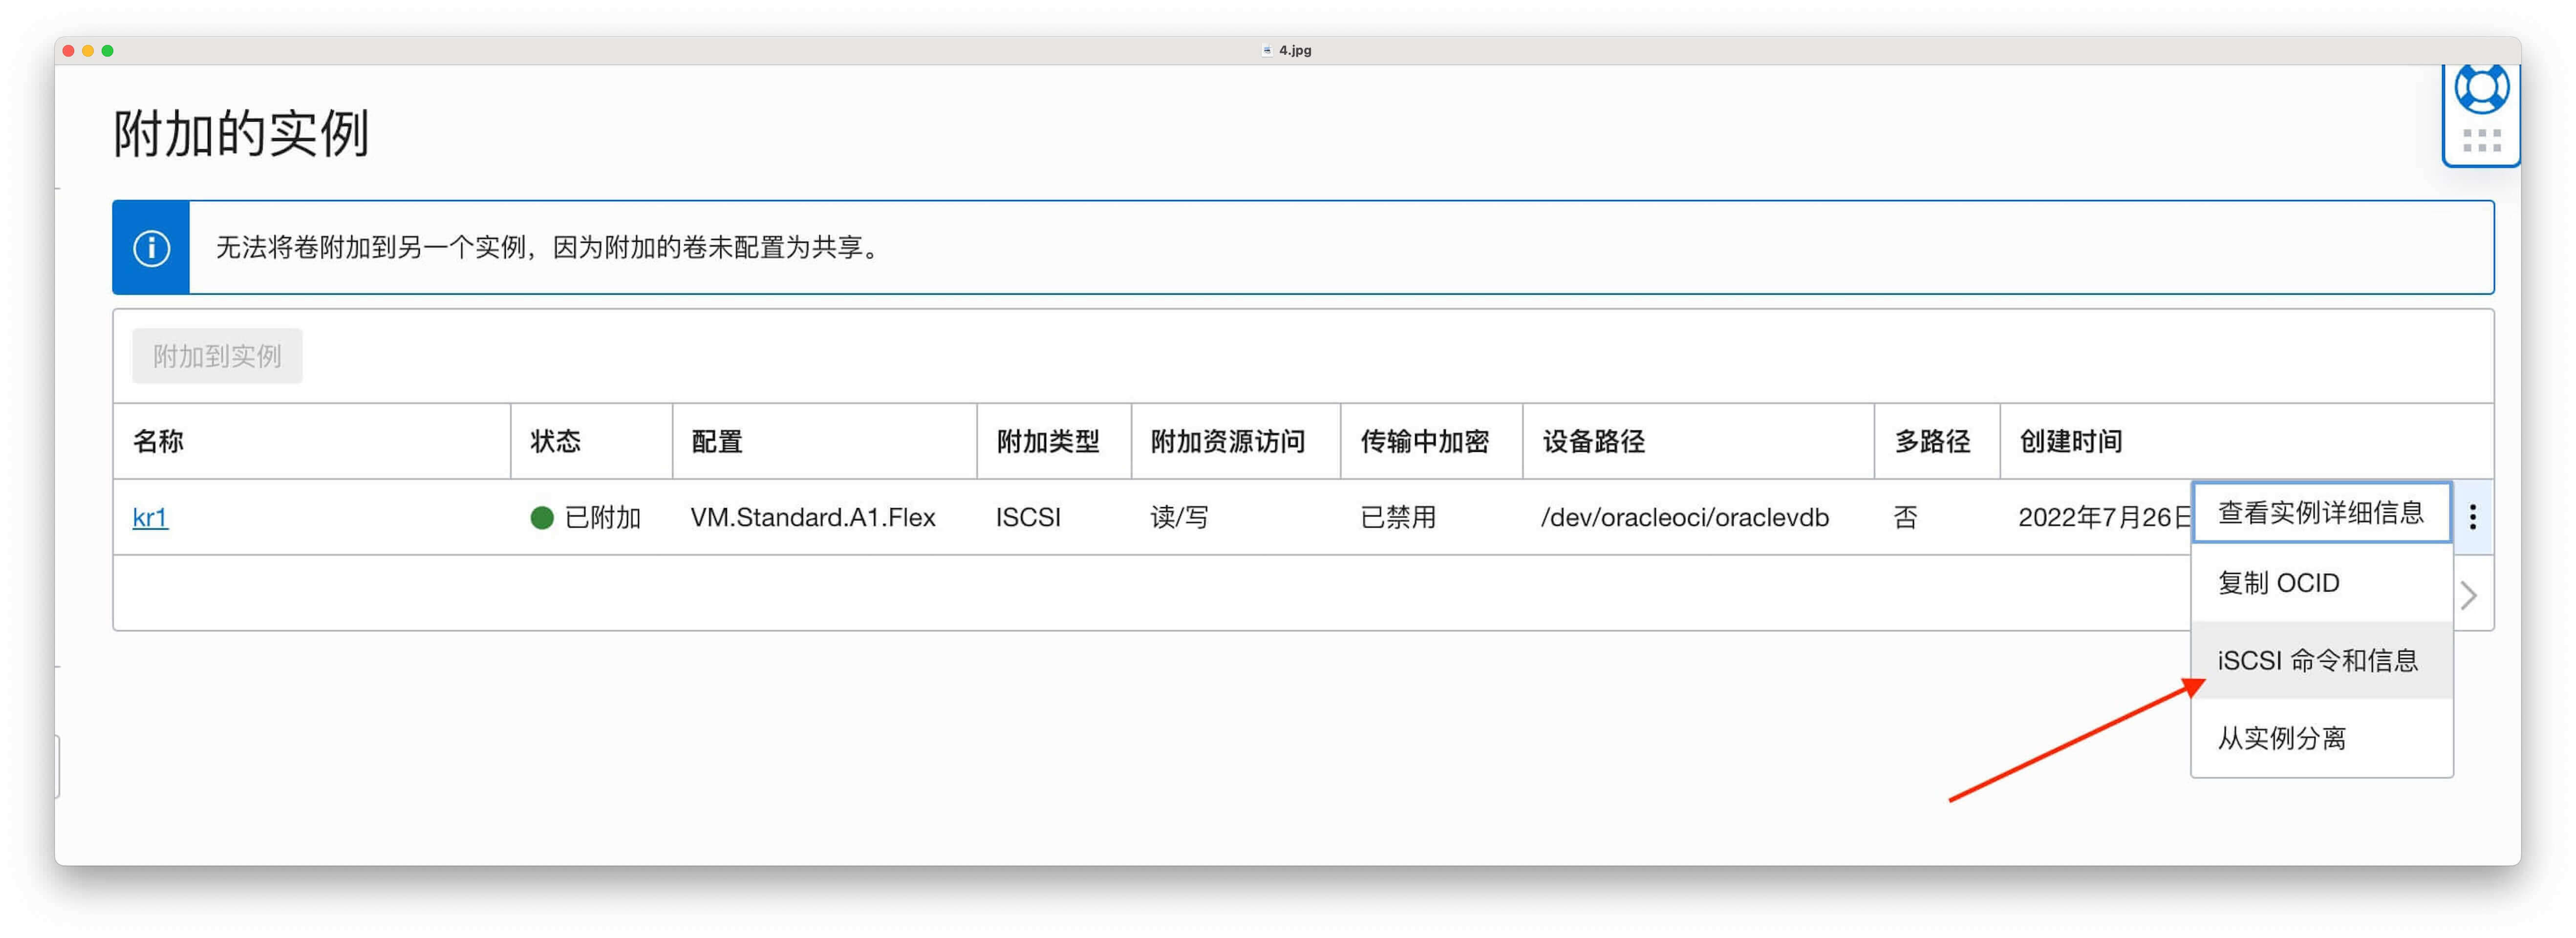Maximize the window with green button
This screenshot has height=938, width=2576.
point(108,51)
